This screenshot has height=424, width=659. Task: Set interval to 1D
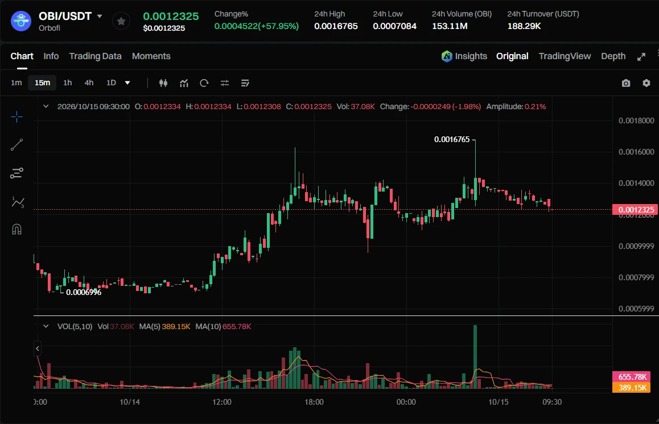pyautogui.click(x=112, y=83)
